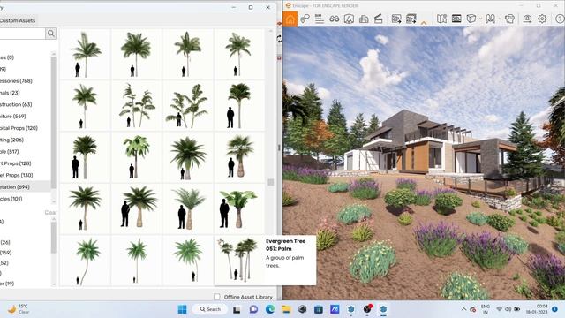Open BIM information panel in Enscape toolbar

(320, 19)
